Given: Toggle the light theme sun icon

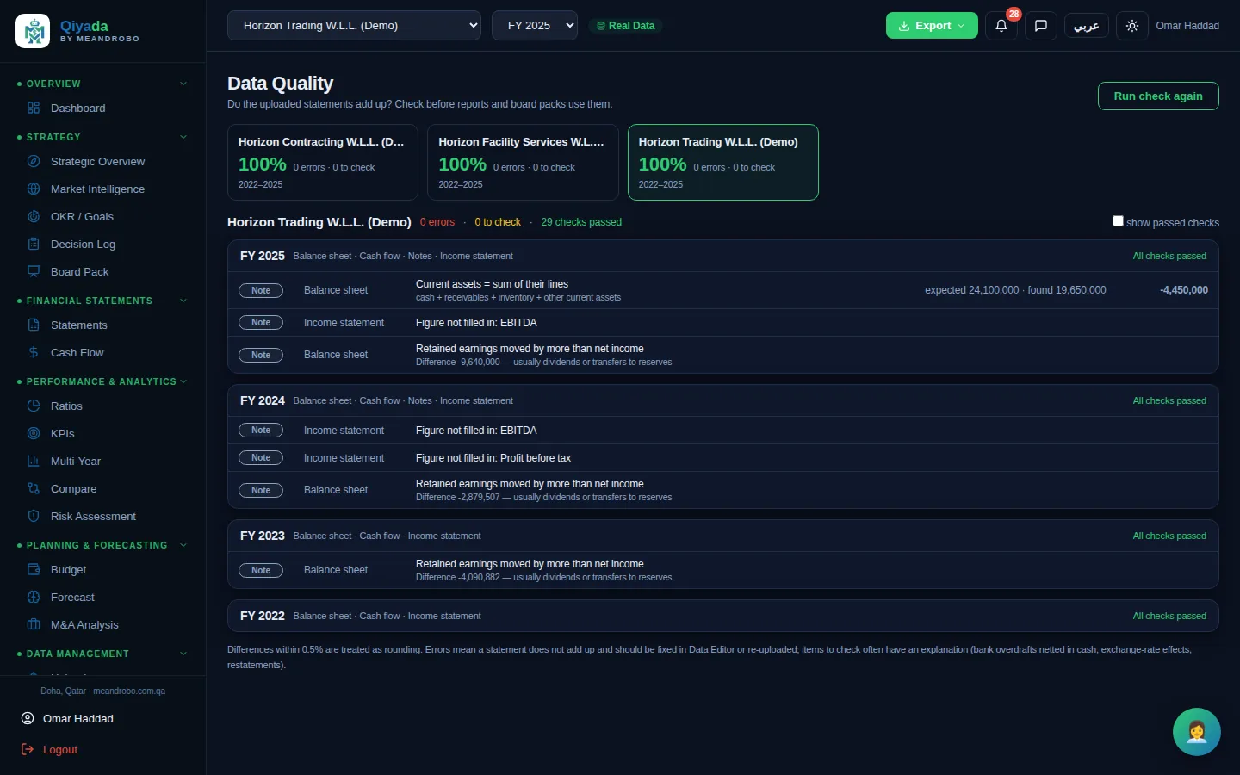Looking at the screenshot, I should (1131, 26).
